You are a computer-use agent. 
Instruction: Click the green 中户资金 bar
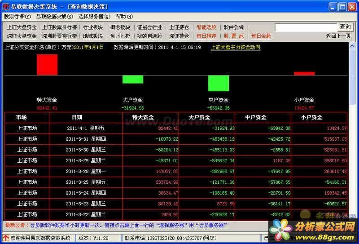point(219,83)
